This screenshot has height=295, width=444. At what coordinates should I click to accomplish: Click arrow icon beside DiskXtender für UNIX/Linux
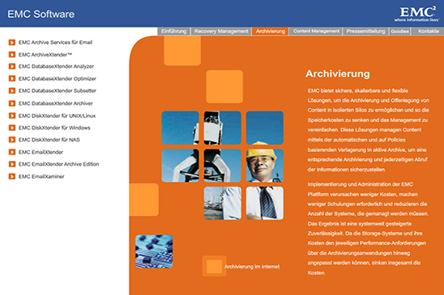(x=12, y=116)
